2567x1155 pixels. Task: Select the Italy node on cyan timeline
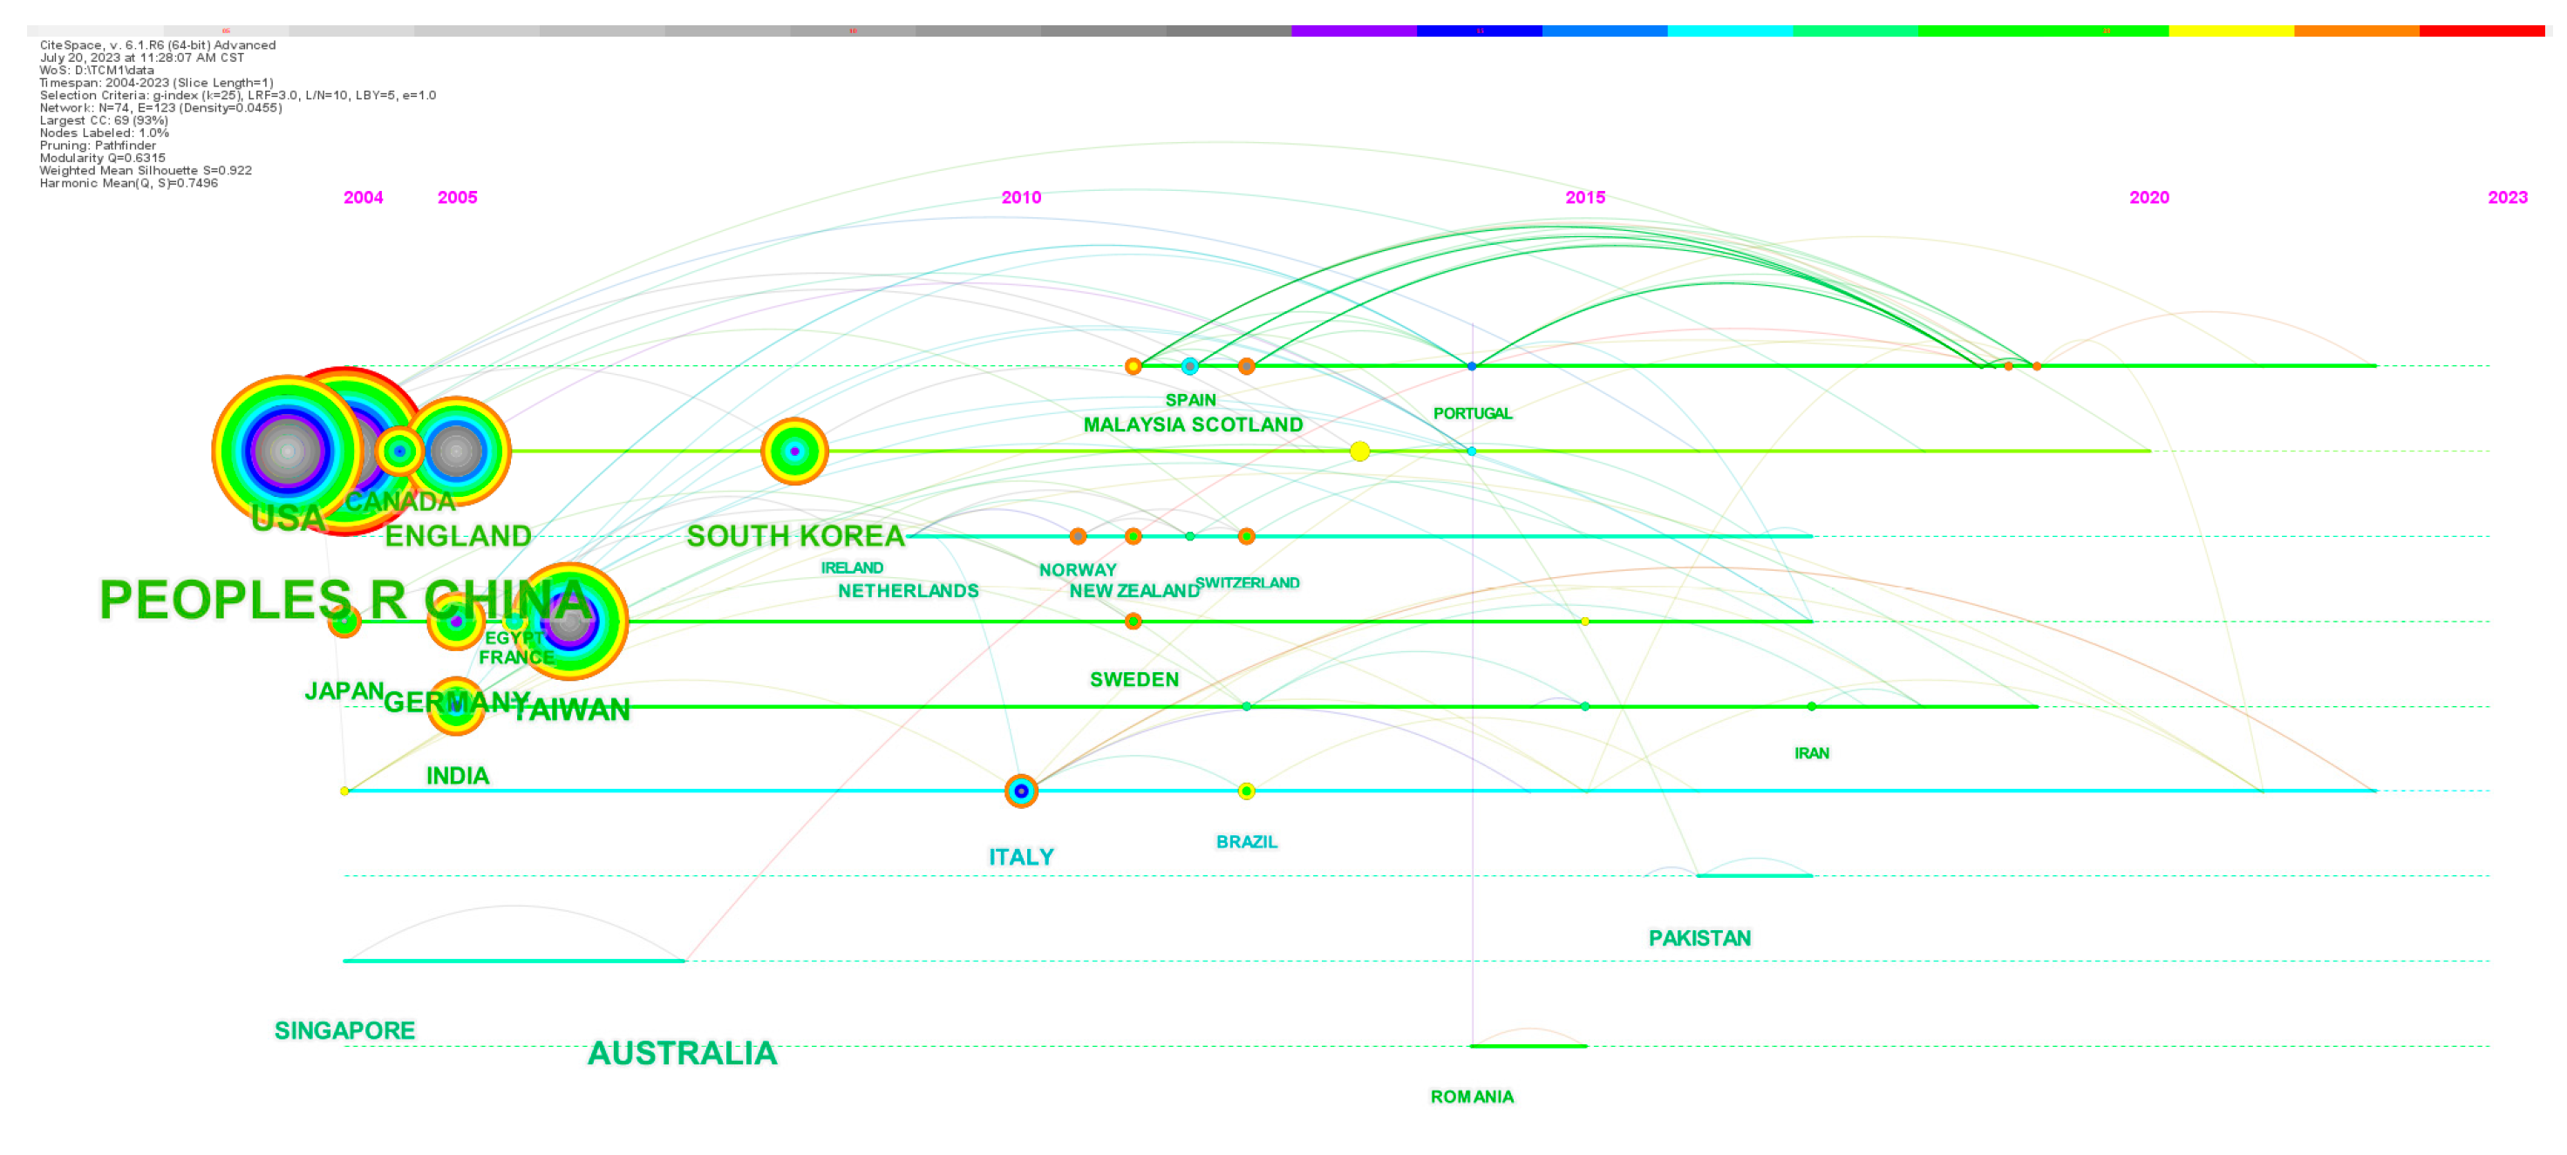coord(1020,792)
